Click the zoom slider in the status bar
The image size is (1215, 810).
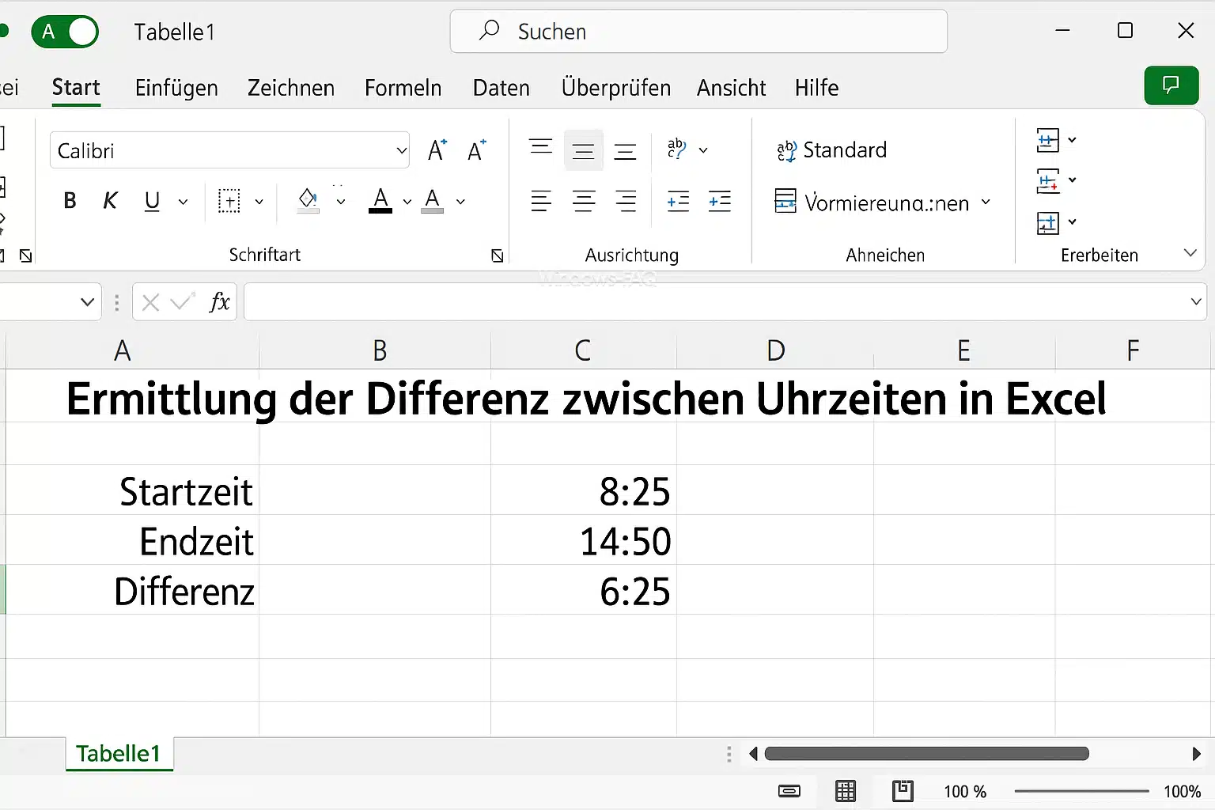pyautogui.click(x=1081, y=791)
